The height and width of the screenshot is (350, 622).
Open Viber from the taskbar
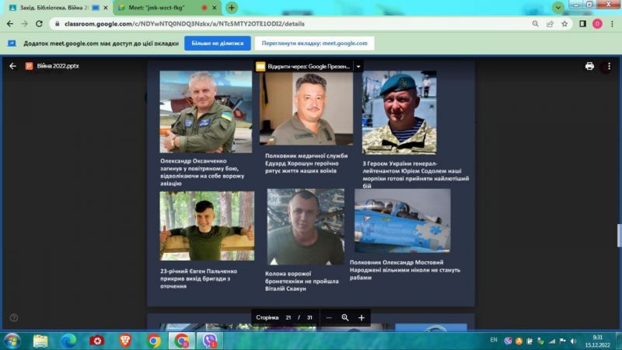point(210,341)
